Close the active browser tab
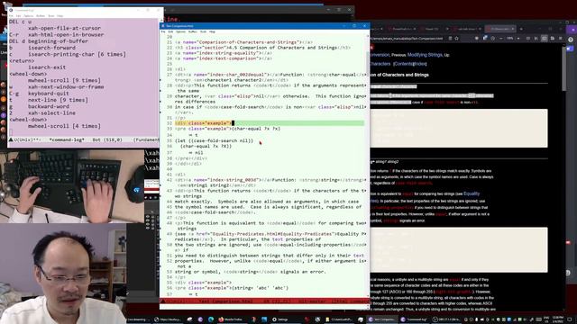The image size is (577, 324). 513,29
